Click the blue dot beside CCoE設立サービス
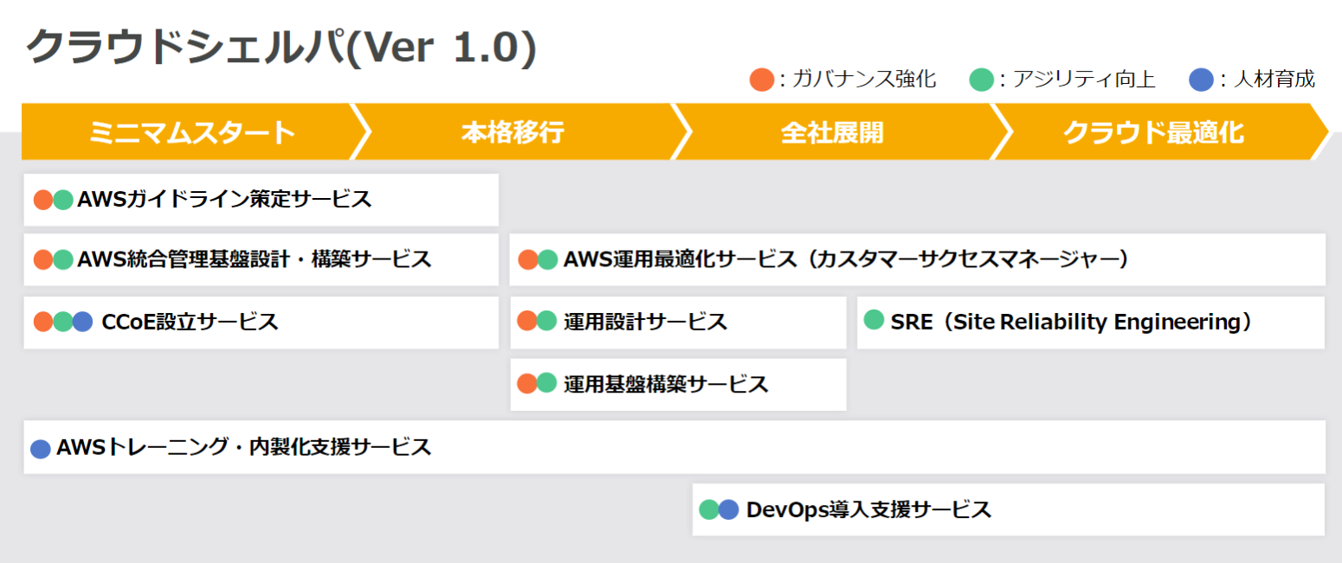The image size is (1342, 563). click(x=82, y=322)
